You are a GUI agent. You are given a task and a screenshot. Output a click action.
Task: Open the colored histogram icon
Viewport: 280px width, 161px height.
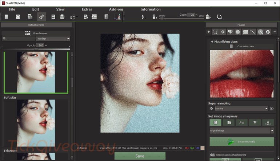(117, 17)
